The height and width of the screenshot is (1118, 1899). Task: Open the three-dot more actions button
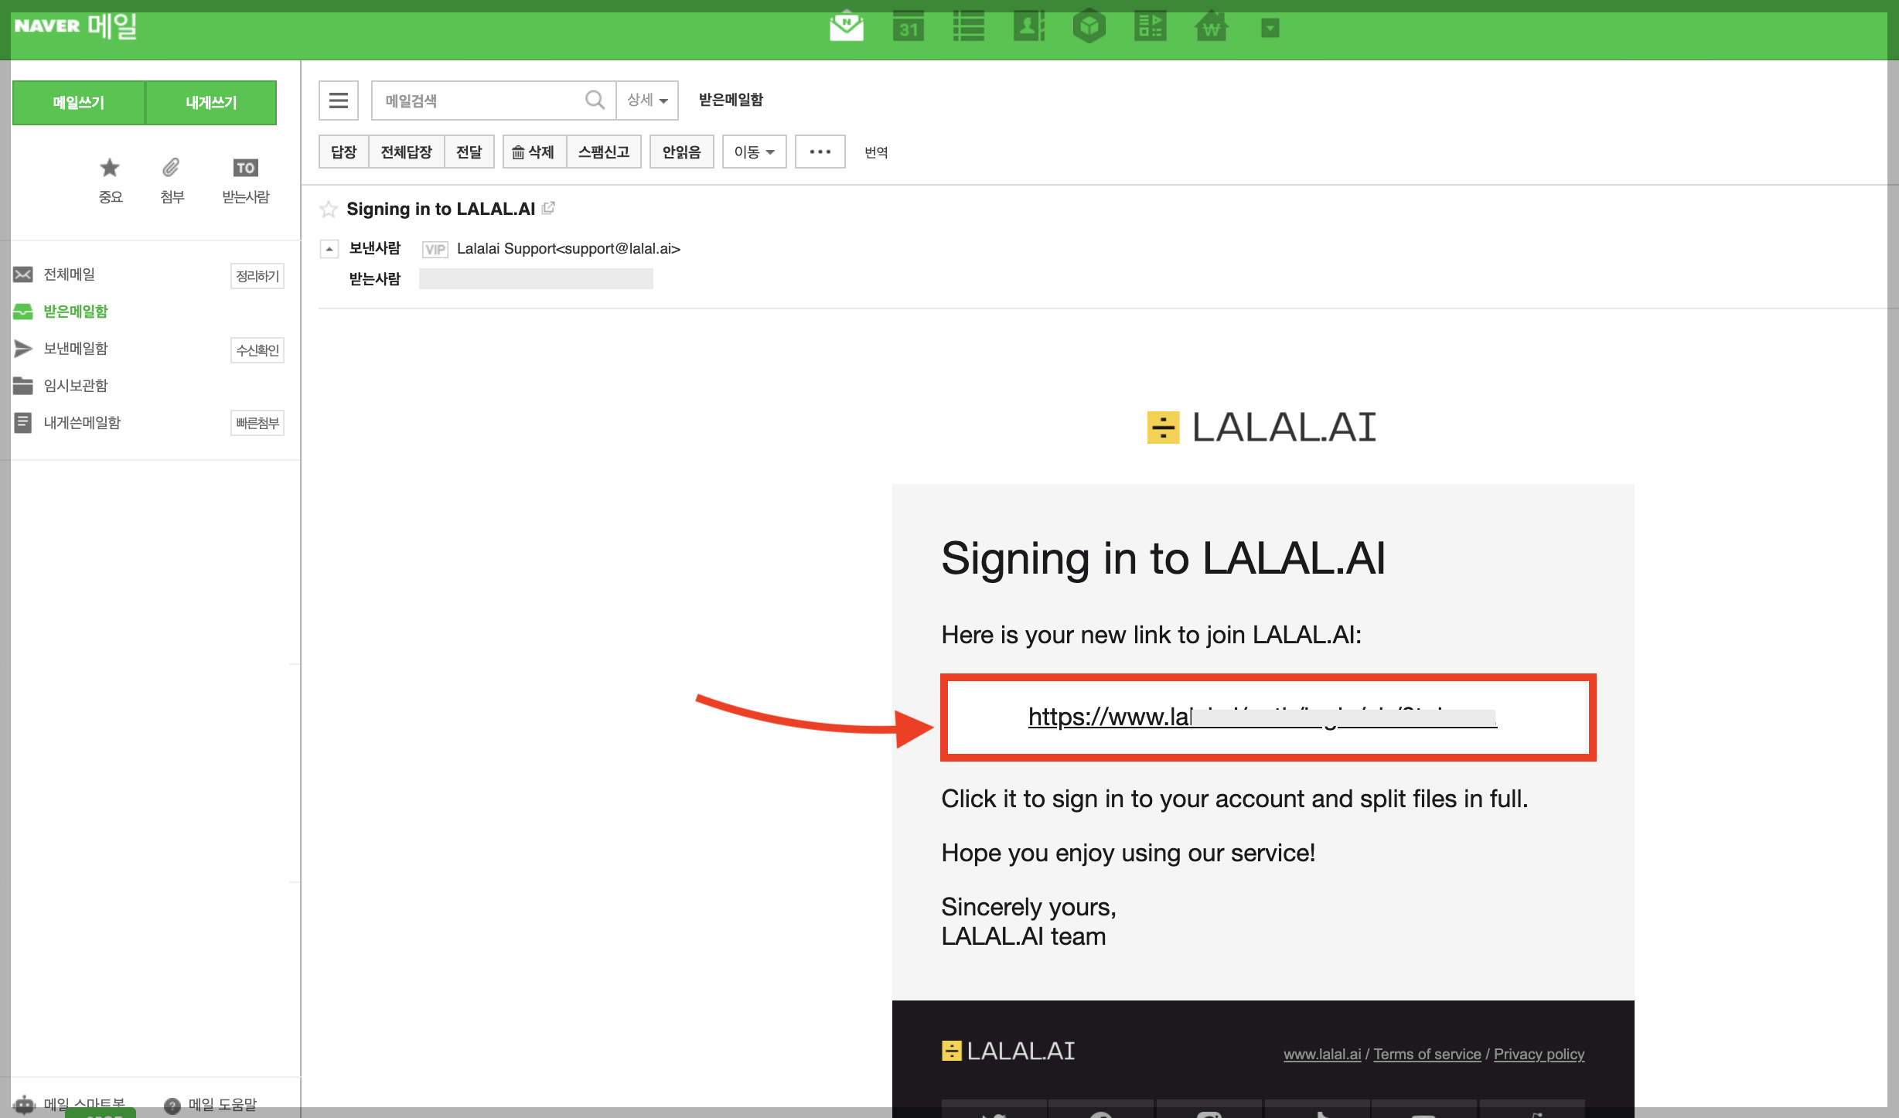(x=820, y=152)
